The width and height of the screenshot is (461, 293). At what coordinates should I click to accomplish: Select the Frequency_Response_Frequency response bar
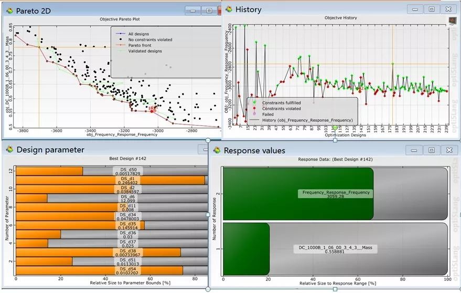click(336, 194)
